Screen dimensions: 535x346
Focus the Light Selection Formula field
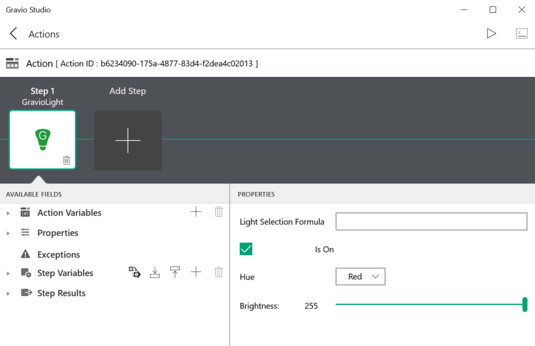point(431,221)
